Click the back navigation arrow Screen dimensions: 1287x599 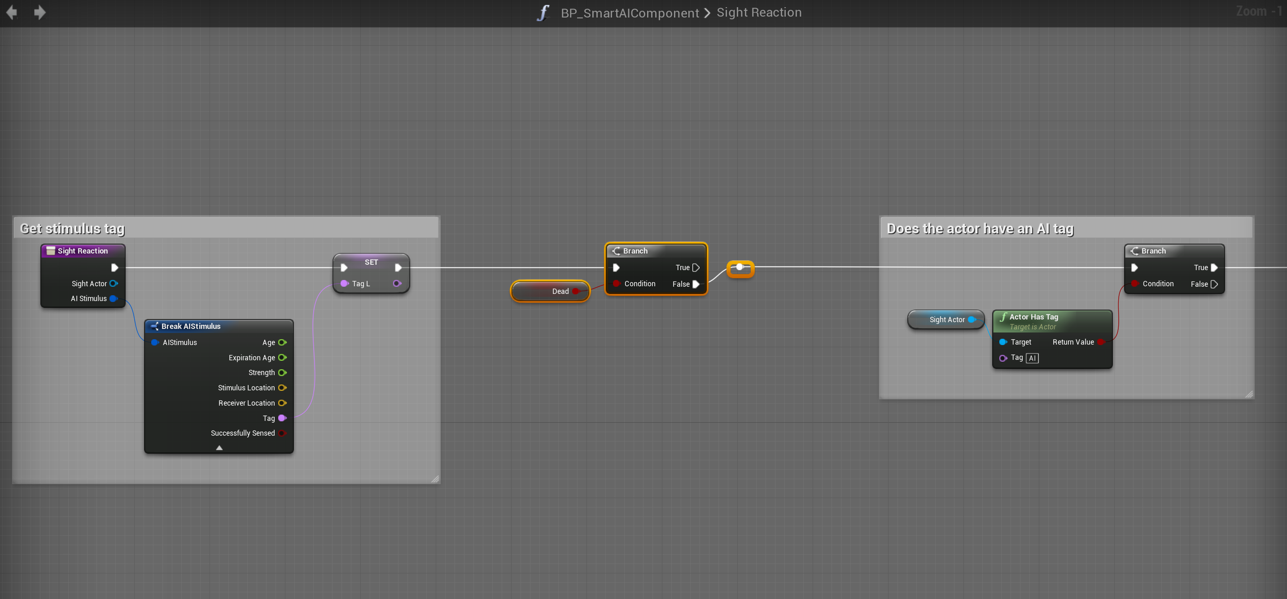(x=12, y=12)
